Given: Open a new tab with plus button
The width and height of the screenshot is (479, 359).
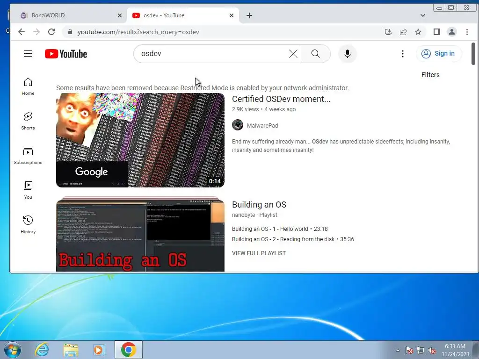Looking at the screenshot, I should pyautogui.click(x=249, y=15).
